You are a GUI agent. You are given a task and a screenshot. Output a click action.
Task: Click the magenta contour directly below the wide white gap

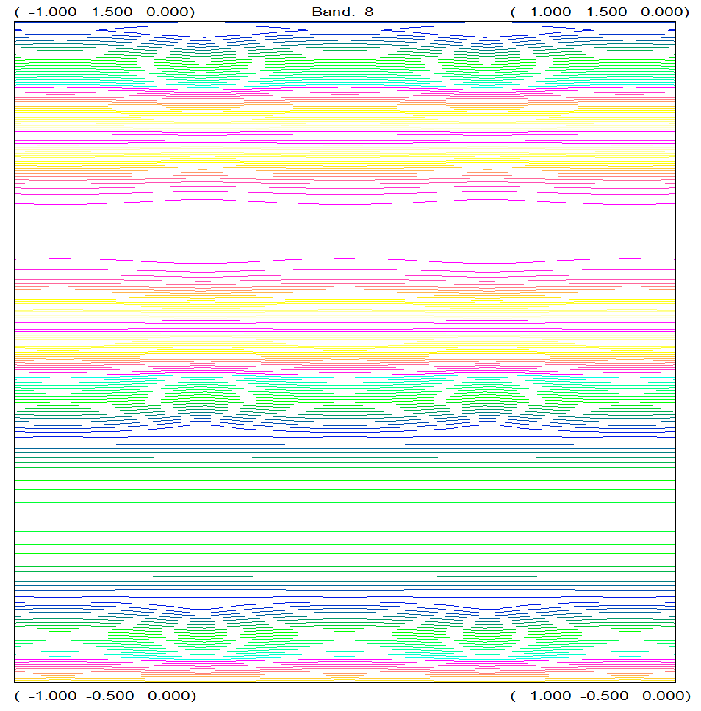click(x=345, y=259)
